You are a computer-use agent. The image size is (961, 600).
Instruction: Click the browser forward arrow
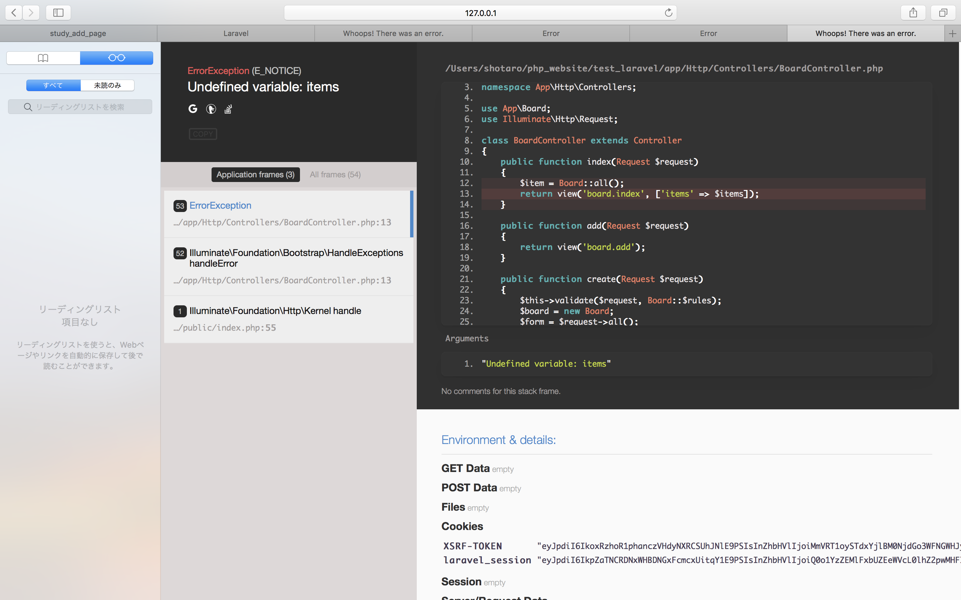[x=31, y=13]
